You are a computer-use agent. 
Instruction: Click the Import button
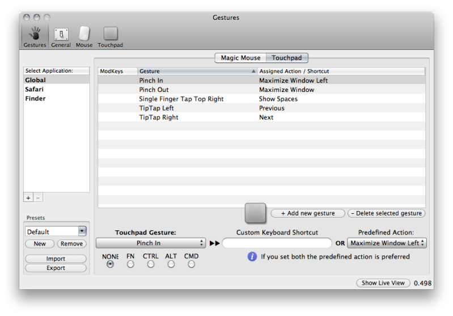click(x=56, y=259)
